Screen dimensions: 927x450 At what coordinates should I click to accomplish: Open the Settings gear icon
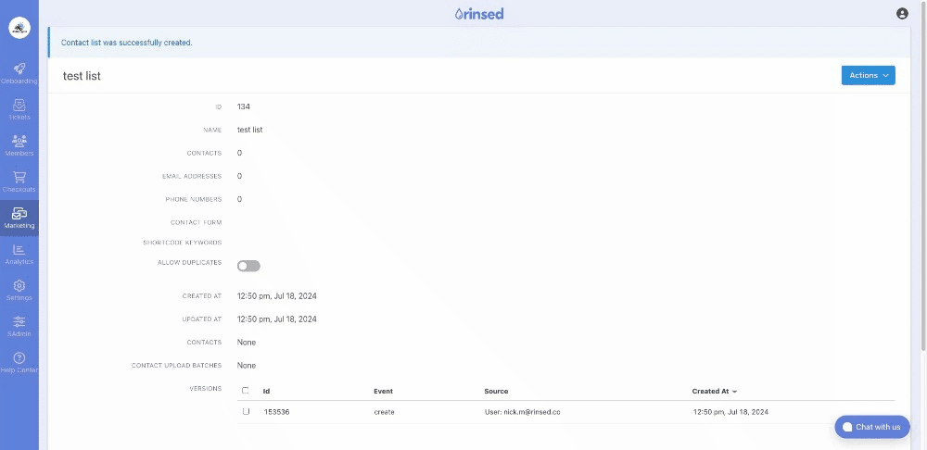(19, 286)
